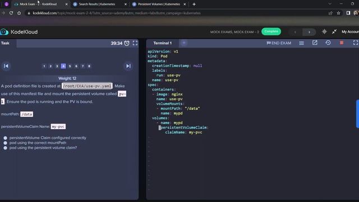Close the Persistent Volumes Kubernetes tab
This screenshot has height=202, width=359.
click(x=185, y=4)
